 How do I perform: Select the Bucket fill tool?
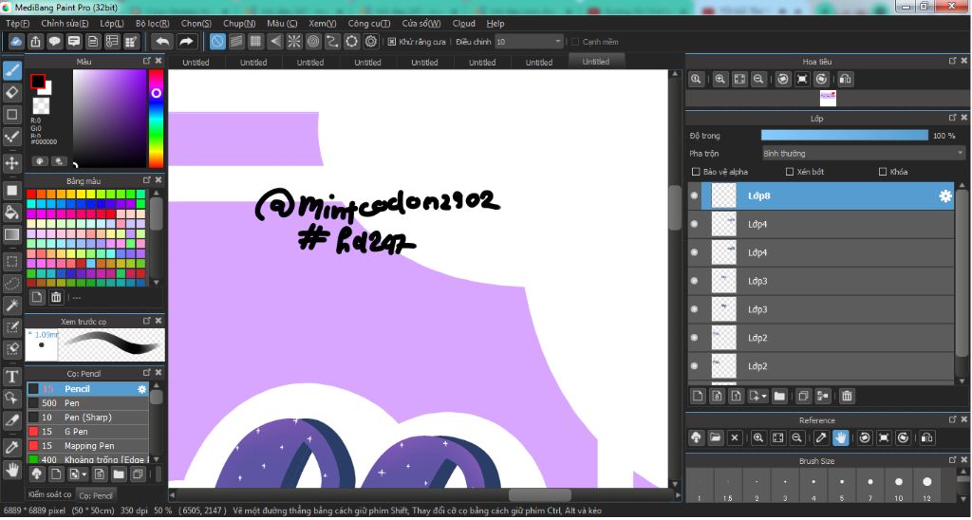(11, 213)
